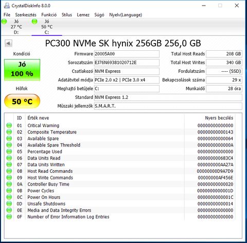Select the Power On Hours attribute name
This screenshot has height=243, width=247.
44,197
